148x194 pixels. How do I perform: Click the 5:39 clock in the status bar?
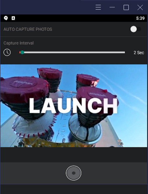click(140, 18)
